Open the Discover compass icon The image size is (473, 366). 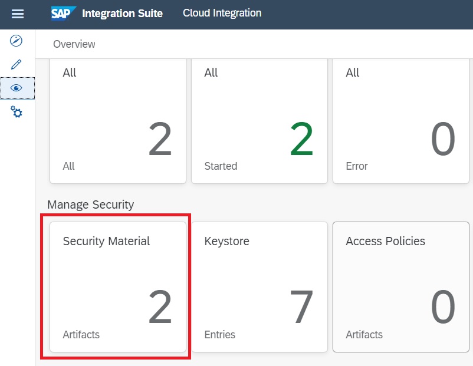point(17,41)
